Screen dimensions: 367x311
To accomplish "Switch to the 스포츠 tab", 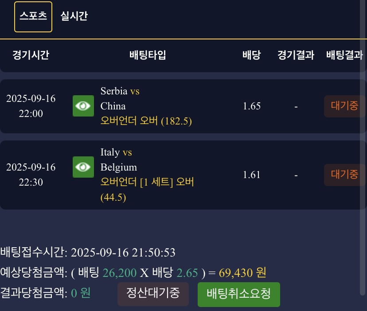I will (x=33, y=17).
